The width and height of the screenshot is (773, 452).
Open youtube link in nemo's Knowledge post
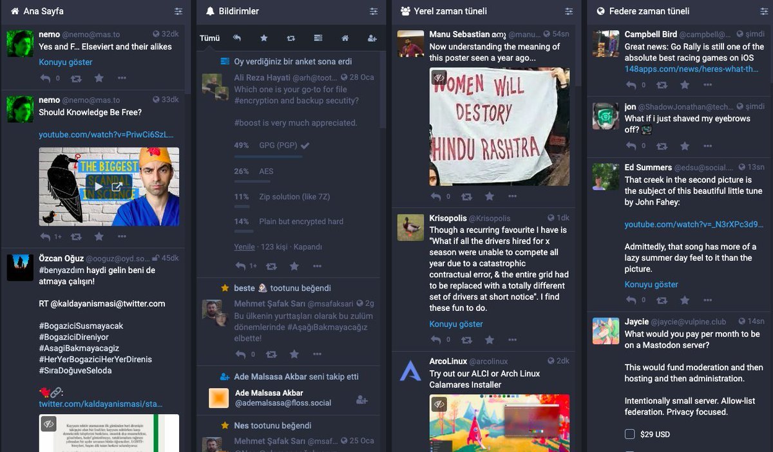pos(106,135)
